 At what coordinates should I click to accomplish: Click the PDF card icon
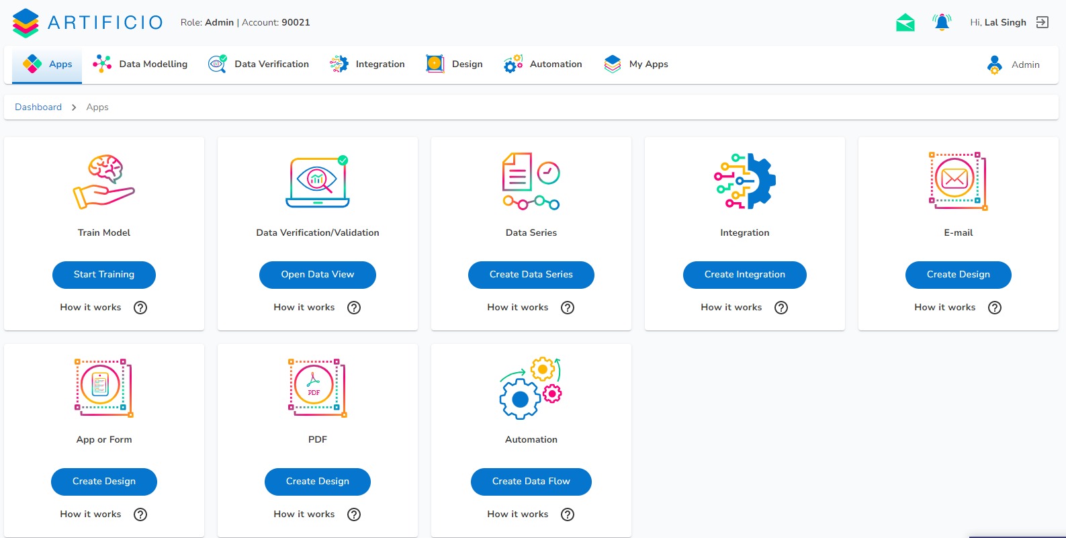(318, 388)
